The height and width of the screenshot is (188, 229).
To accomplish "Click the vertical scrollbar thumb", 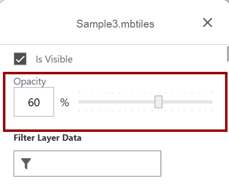I will pos(228,54).
